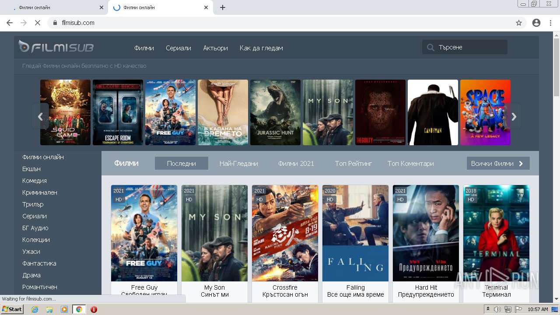
Task: Launch Internet Explorer from taskbar
Action: (x=35, y=309)
